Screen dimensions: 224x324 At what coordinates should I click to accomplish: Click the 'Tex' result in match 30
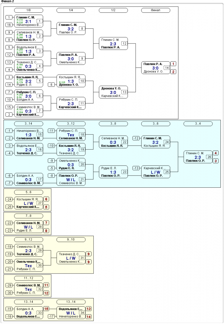coord(28,265)
